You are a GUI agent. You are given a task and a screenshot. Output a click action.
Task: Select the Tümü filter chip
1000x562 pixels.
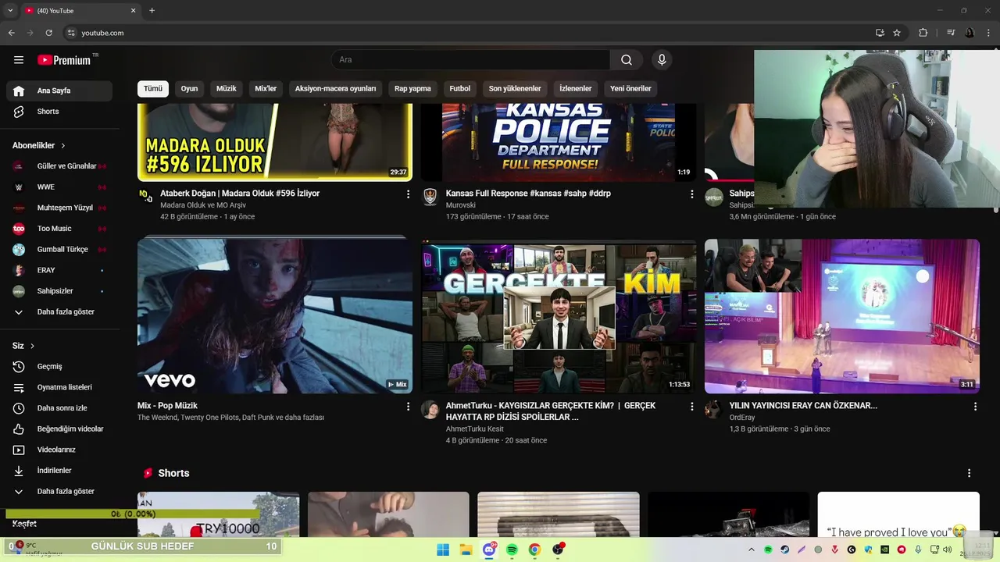tap(153, 89)
